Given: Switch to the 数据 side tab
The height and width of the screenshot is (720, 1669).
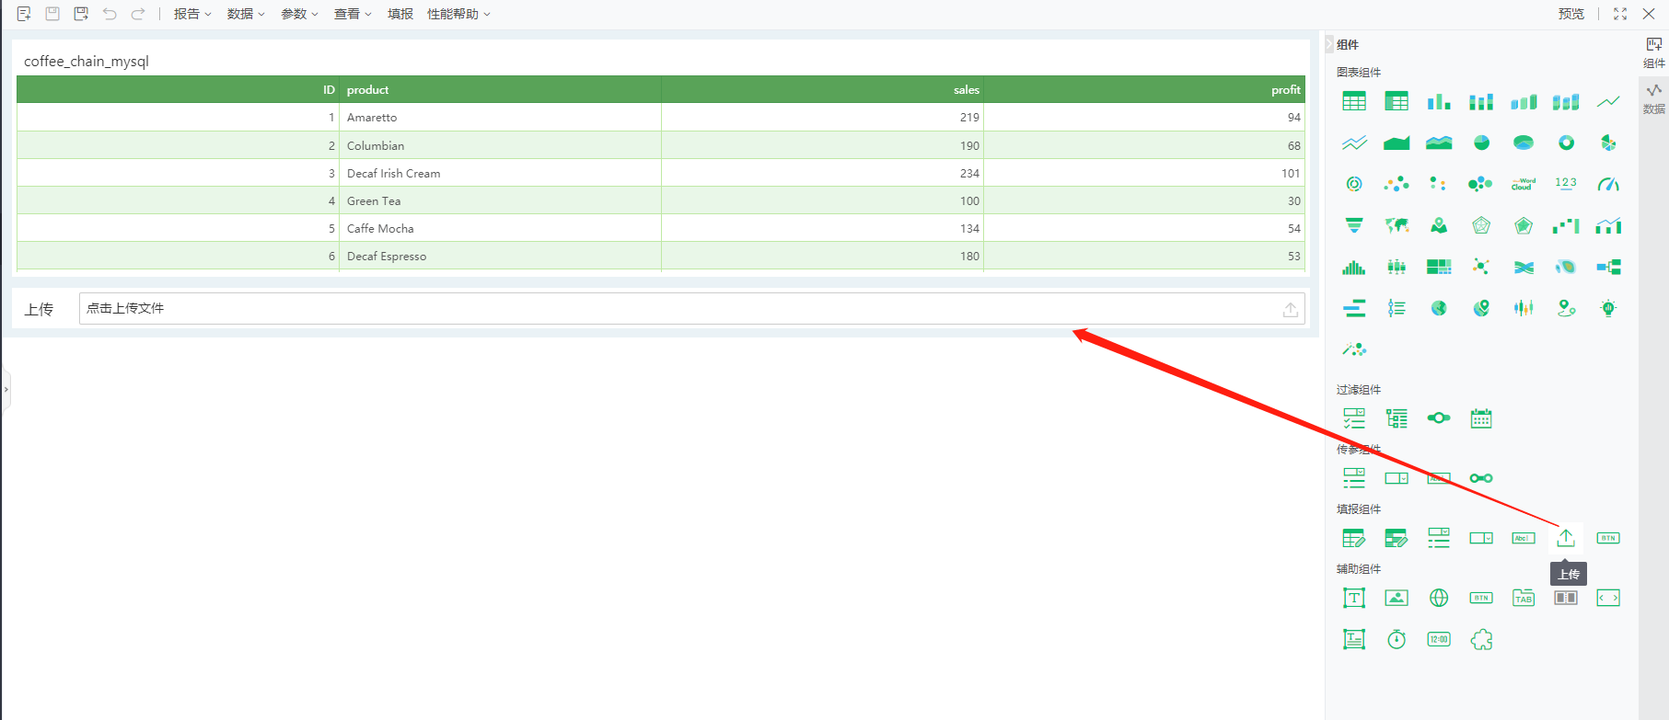Looking at the screenshot, I should [x=1653, y=98].
